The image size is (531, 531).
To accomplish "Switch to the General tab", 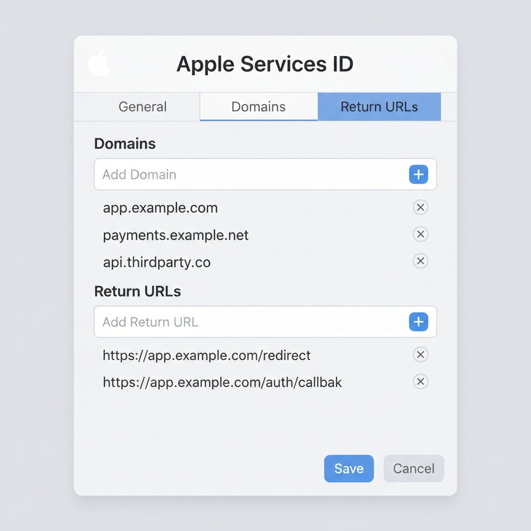I will click(142, 106).
